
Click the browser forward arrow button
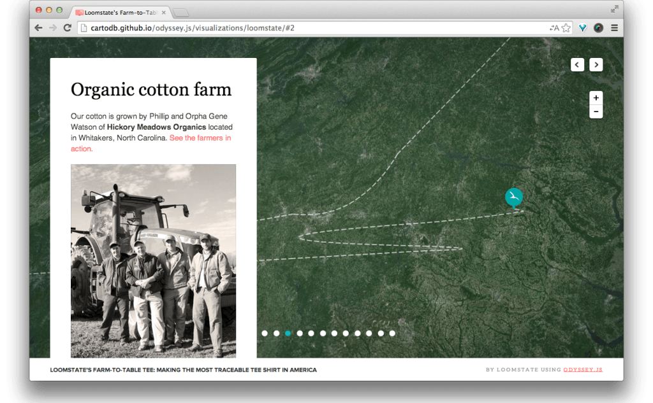coord(53,28)
